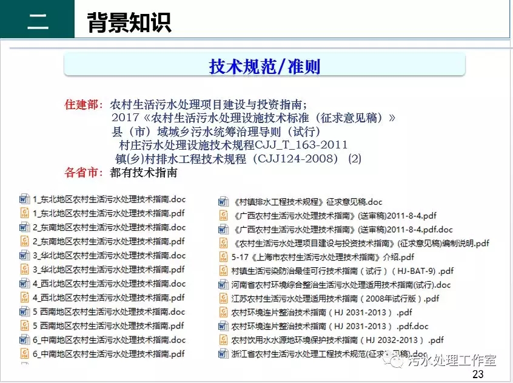Click the WeChat logo next to 污水处理工作室
Viewport: 513px width, 383px height.
coord(397,361)
